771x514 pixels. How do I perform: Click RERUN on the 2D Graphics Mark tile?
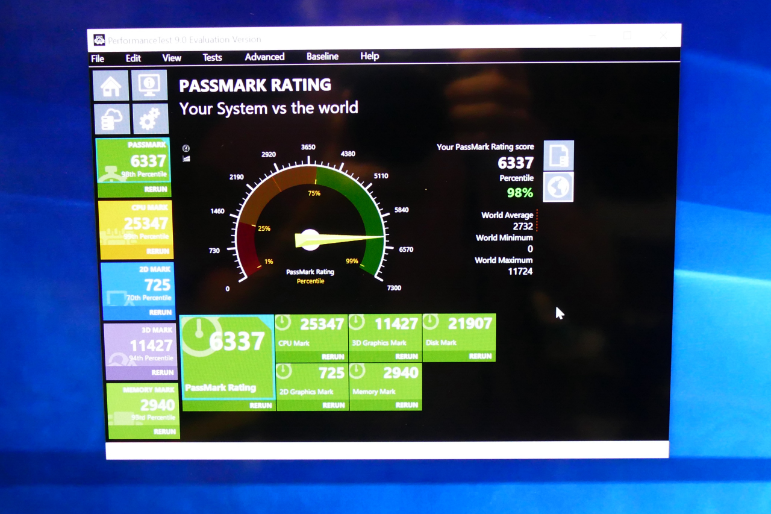tap(333, 406)
